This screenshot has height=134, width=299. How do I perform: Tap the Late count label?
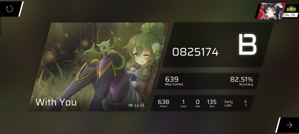click(x=228, y=105)
